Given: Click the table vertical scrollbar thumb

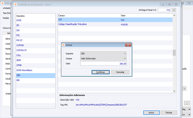Looking at the screenshot, I should coord(174,53).
